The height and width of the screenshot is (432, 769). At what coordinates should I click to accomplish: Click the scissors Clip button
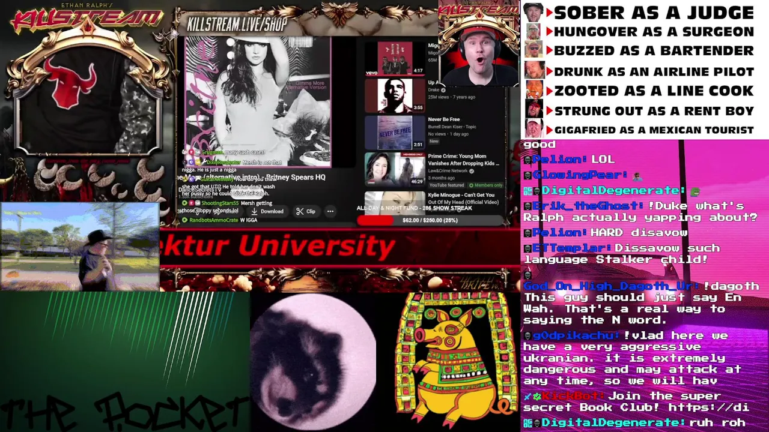pos(306,211)
